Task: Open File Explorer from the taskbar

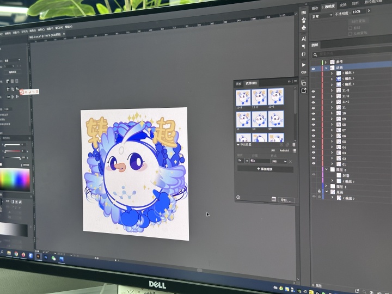Action: click(x=9, y=253)
